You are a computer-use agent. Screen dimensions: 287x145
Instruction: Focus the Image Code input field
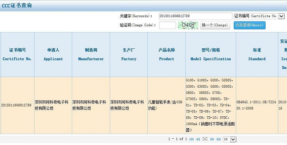coord(167,25)
